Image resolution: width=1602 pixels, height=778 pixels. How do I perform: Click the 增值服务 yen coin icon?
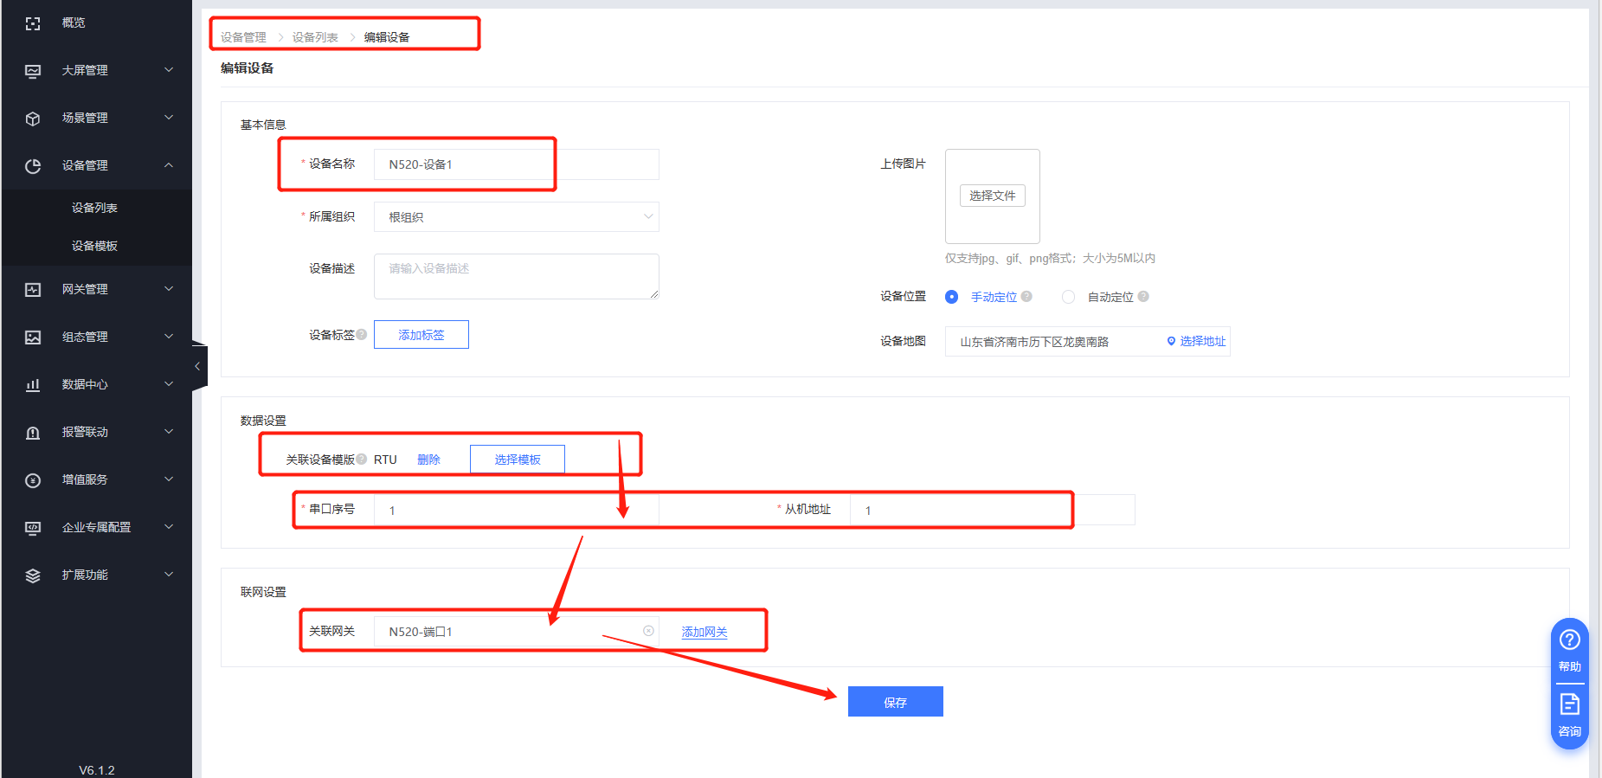click(33, 480)
